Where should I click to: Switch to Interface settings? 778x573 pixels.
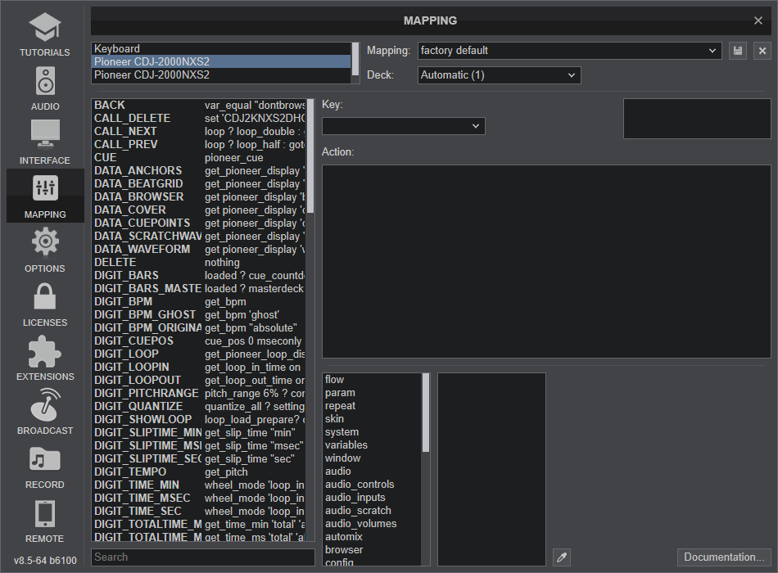(45, 142)
